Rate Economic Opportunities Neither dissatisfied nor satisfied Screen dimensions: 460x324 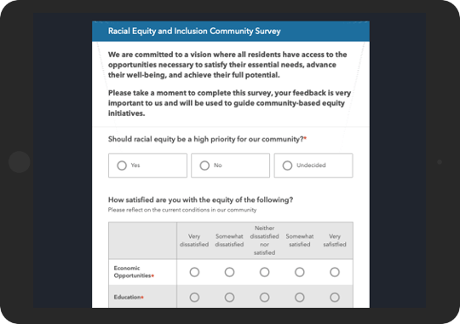[264, 272]
